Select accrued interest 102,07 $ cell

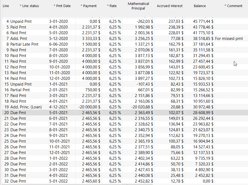pos(170,113)
